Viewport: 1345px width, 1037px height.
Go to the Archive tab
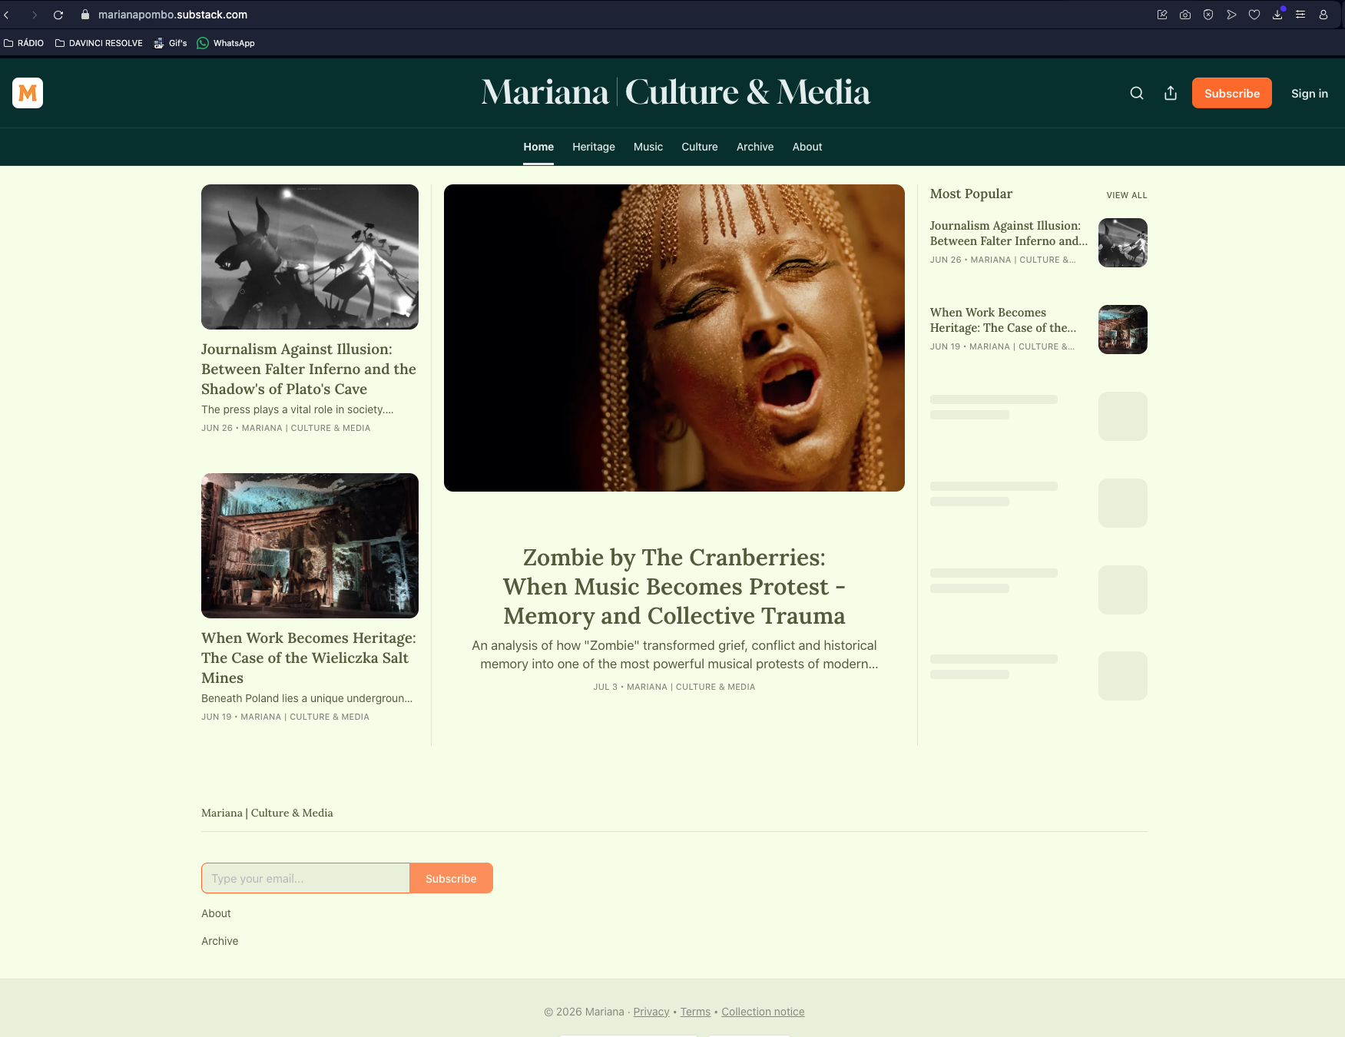[x=755, y=147]
